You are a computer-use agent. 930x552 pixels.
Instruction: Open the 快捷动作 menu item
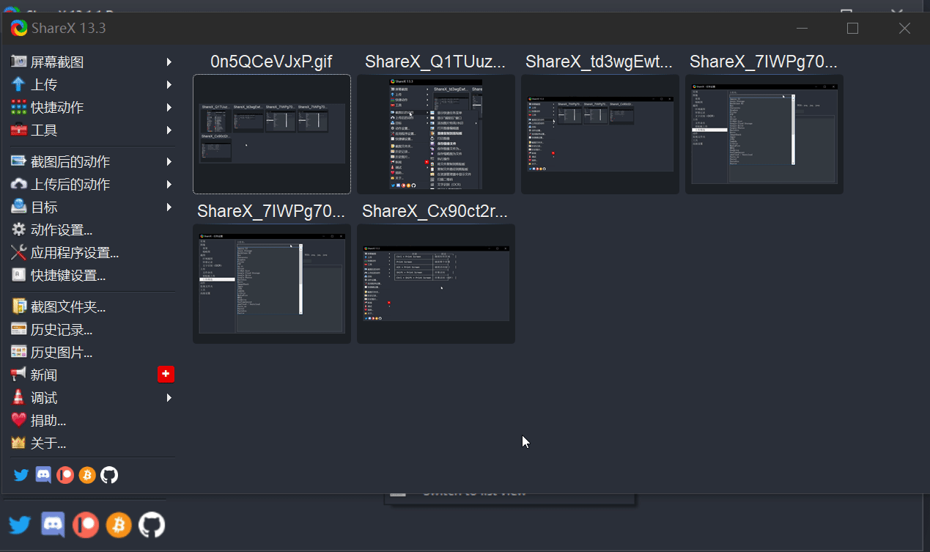tap(92, 108)
